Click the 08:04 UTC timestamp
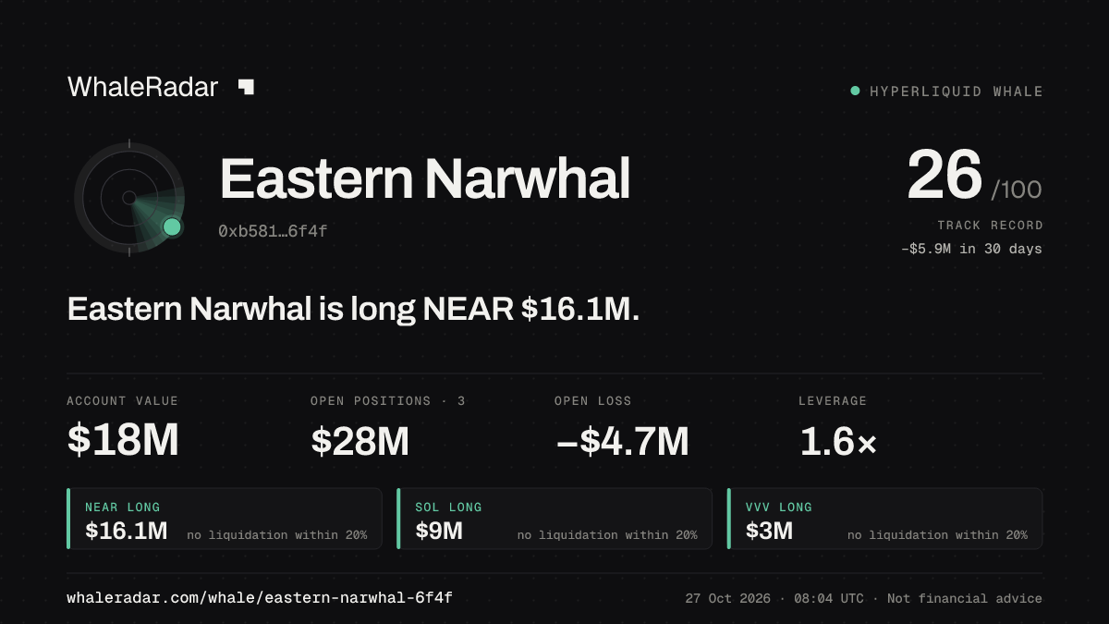The height and width of the screenshot is (624, 1109). click(827, 598)
